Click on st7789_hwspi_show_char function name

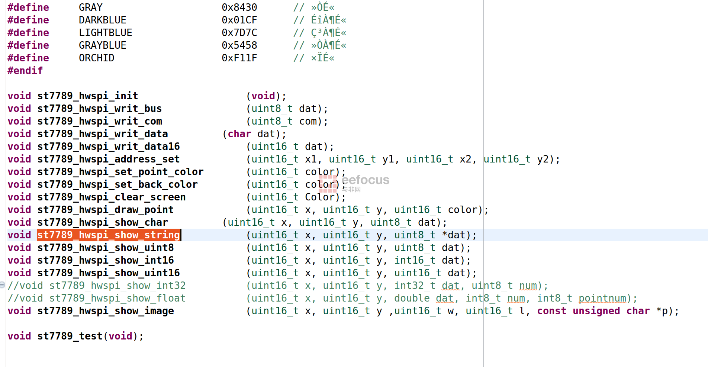(x=103, y=222)
